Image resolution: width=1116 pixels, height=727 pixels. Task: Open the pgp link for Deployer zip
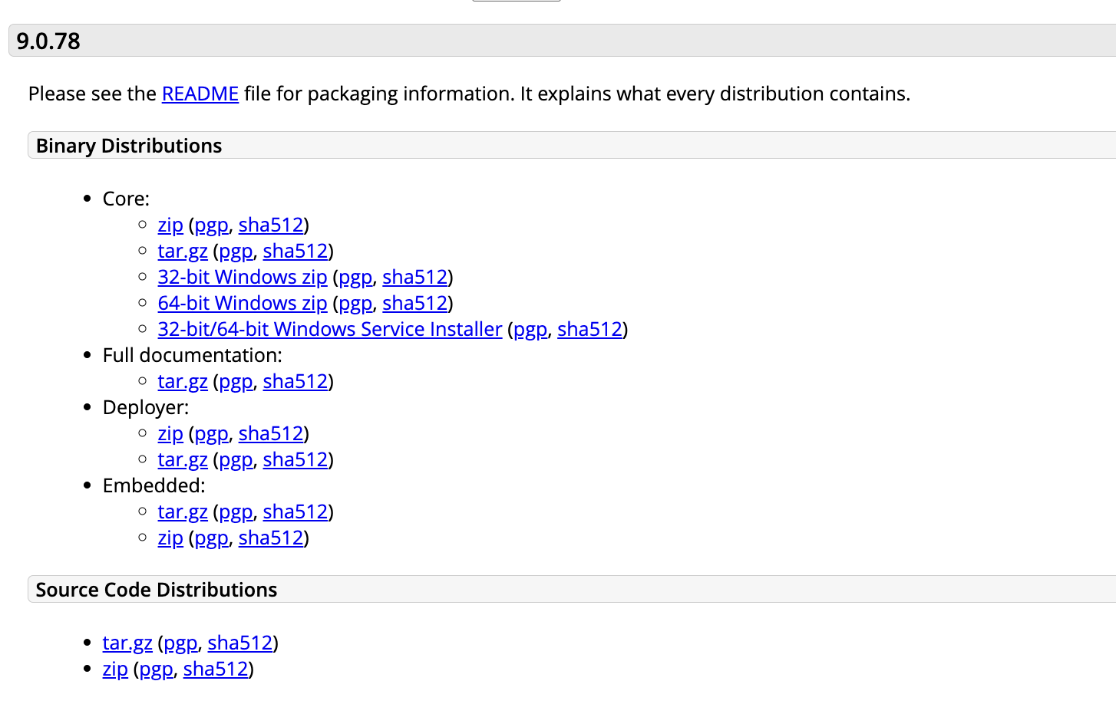point(212,433)
